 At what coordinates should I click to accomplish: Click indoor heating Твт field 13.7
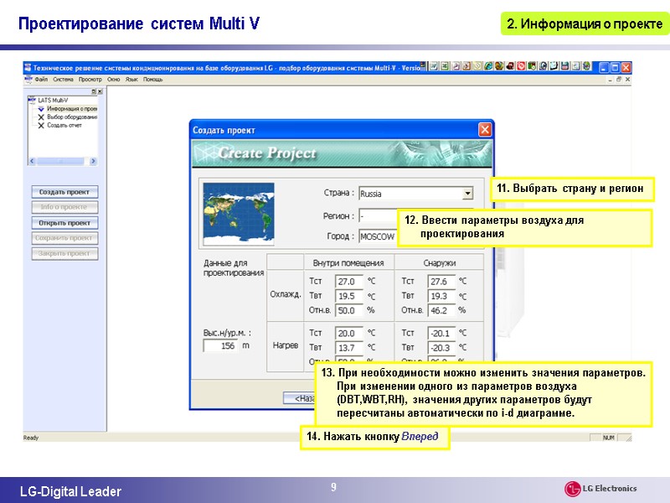click(349, 348)
